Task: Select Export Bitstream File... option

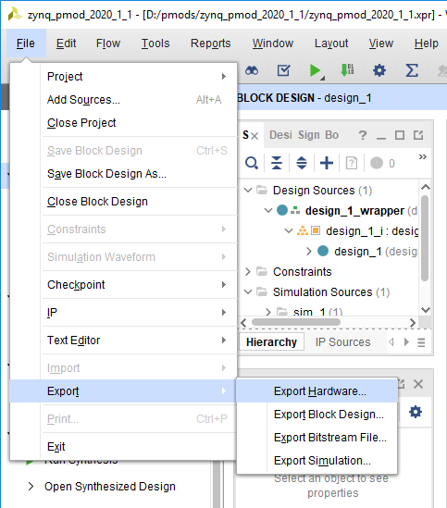Action: click(317, 438)
